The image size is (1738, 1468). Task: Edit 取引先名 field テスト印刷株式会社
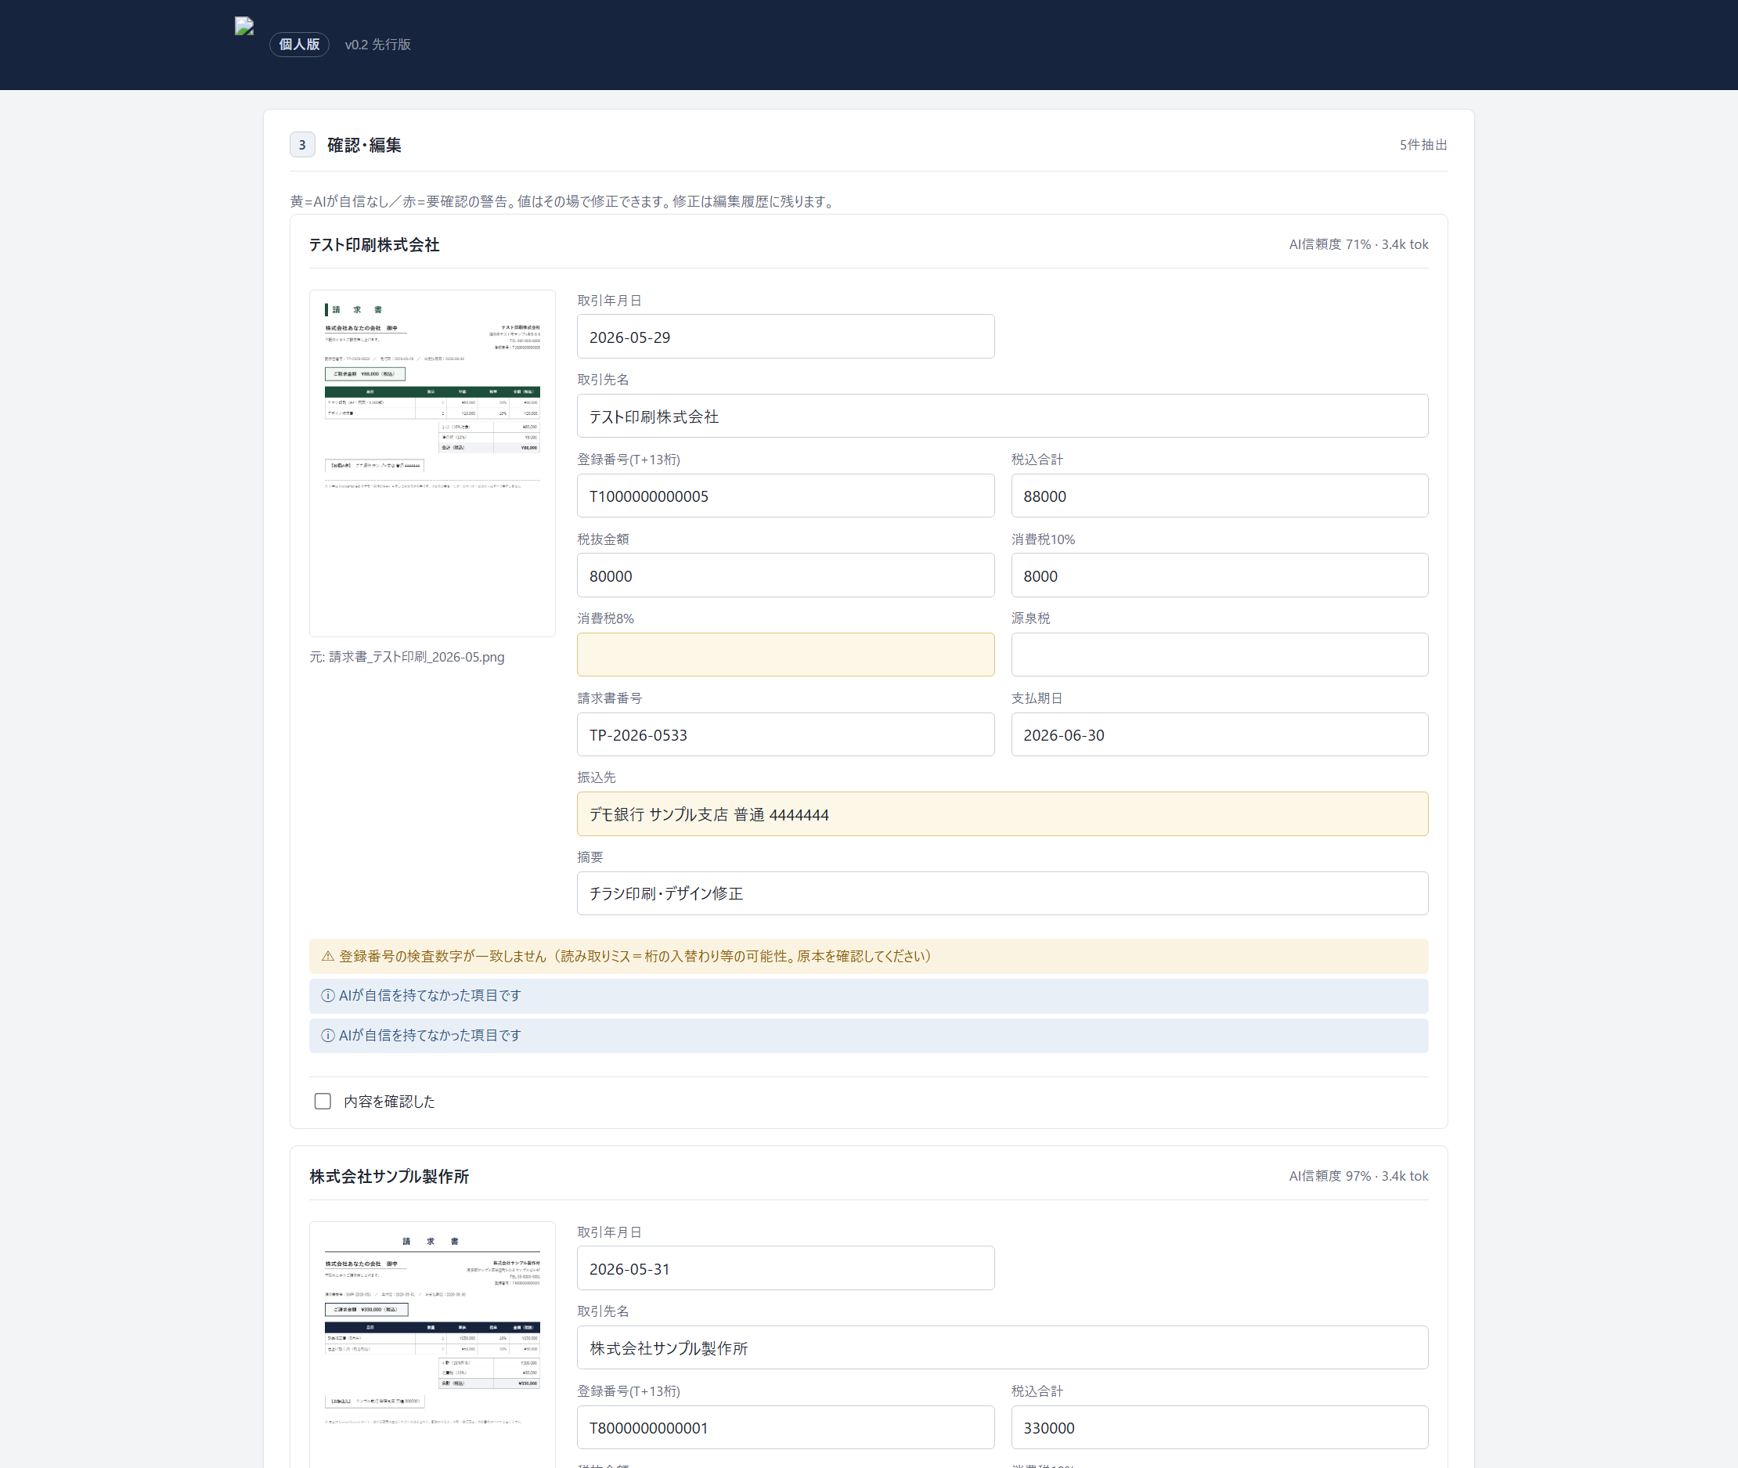click(x=1002, y=416)
